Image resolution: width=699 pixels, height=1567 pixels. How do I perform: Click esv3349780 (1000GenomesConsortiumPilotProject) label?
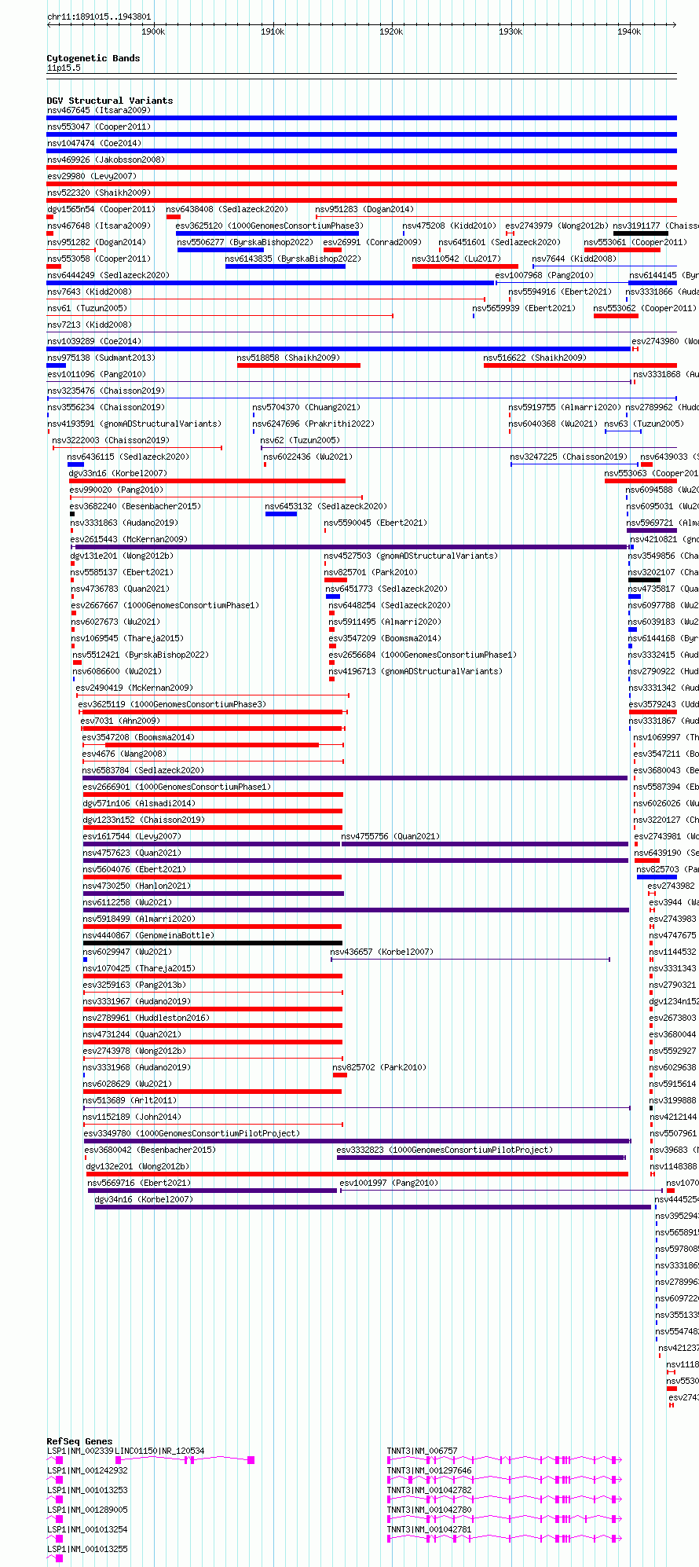pos(192,1133)
